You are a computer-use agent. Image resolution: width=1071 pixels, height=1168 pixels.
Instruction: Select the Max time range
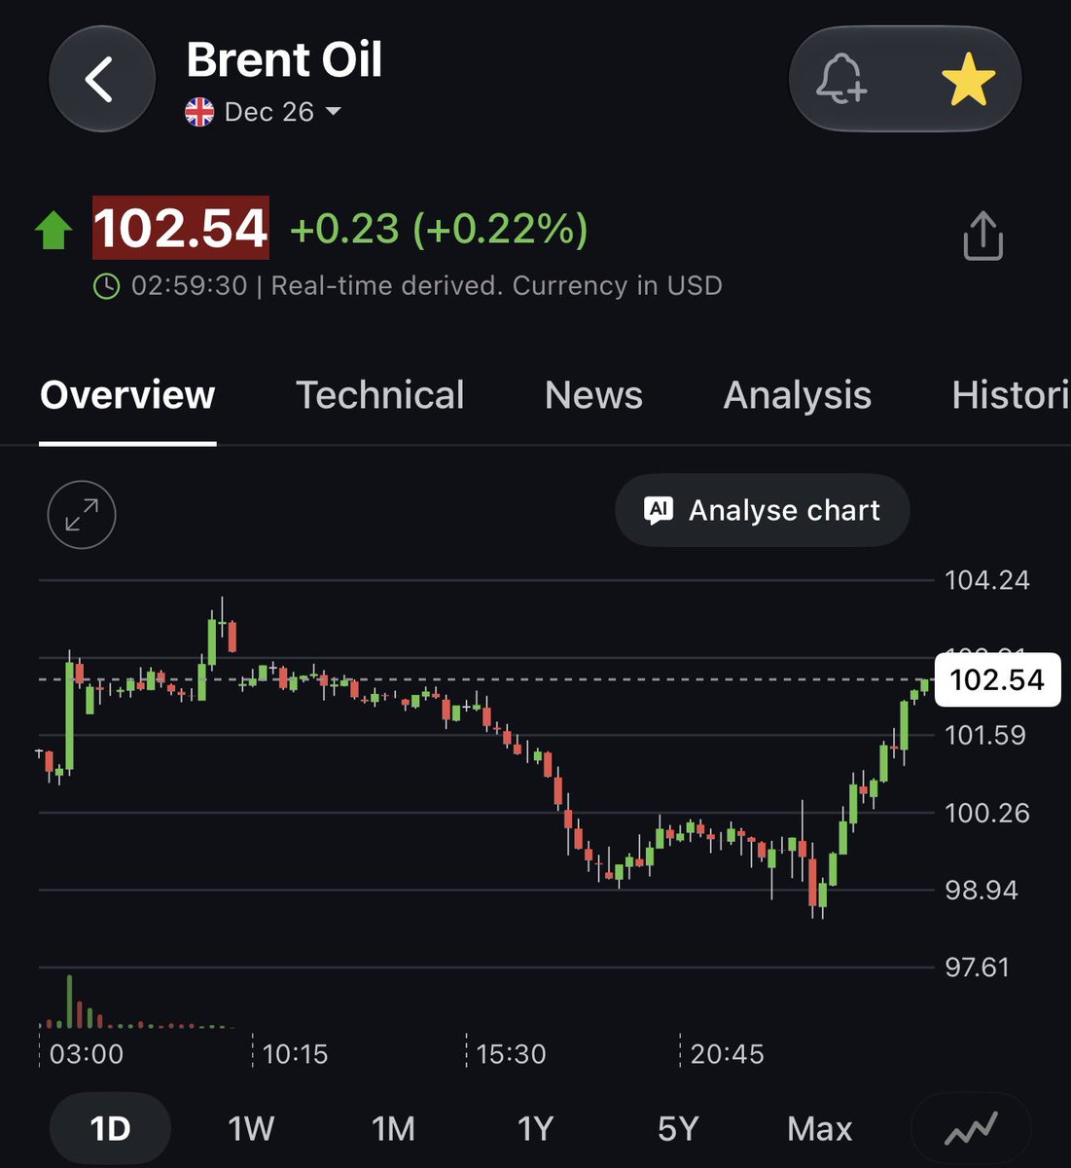coord(820,1129)
